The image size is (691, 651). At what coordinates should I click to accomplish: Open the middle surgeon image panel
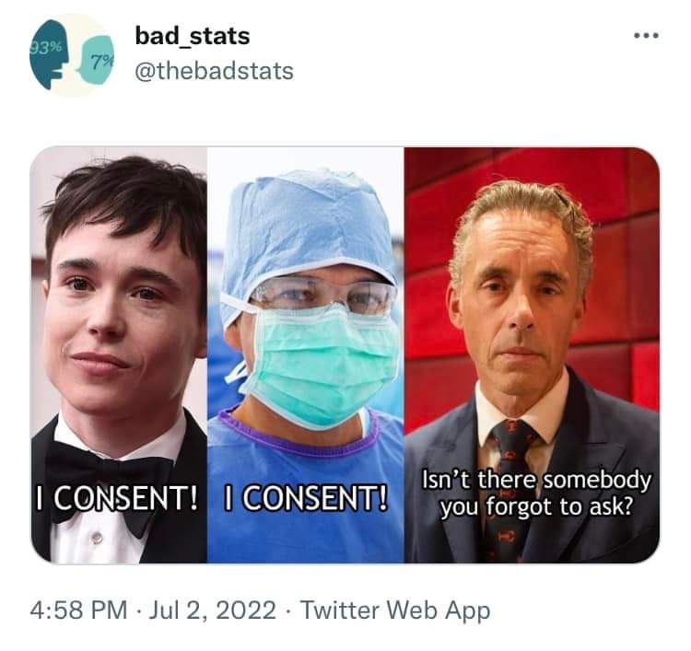tap(305, 355)
